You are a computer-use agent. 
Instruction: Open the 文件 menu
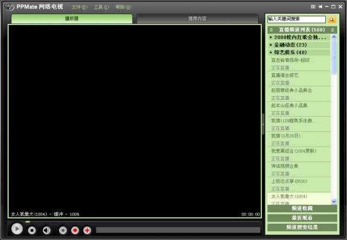pos(79,7)
